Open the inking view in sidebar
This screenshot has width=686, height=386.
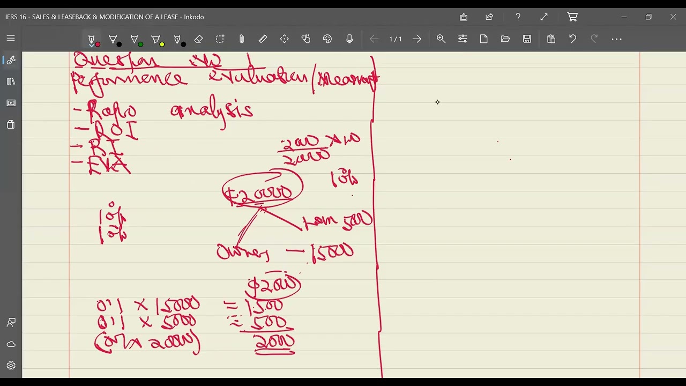(11, 60)
